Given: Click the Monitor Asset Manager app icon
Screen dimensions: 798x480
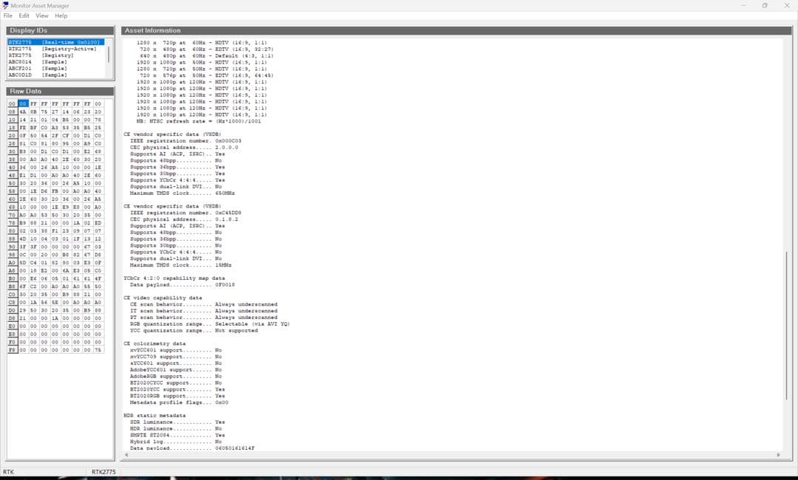Looking at the screenshot, I should (6, 5).
